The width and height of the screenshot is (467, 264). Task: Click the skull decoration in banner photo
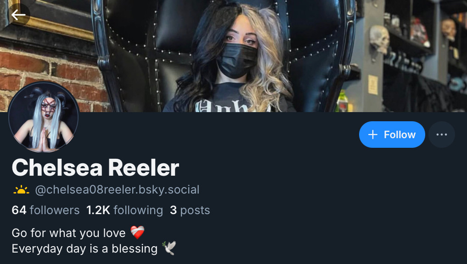tap(379, 39)
